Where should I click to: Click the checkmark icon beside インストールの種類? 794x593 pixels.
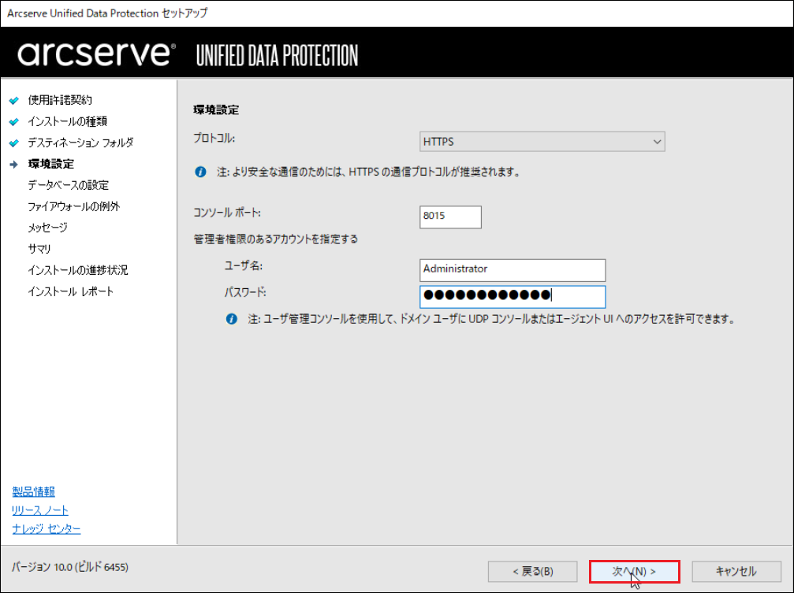coord(14,121)
